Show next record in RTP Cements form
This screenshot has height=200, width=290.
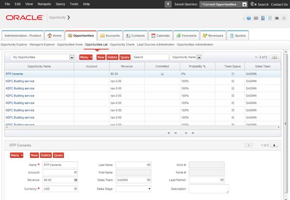274,145
